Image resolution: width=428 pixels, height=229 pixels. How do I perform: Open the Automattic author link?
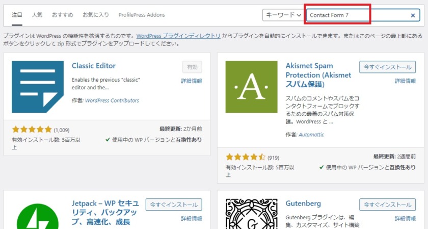coord(311,135)
